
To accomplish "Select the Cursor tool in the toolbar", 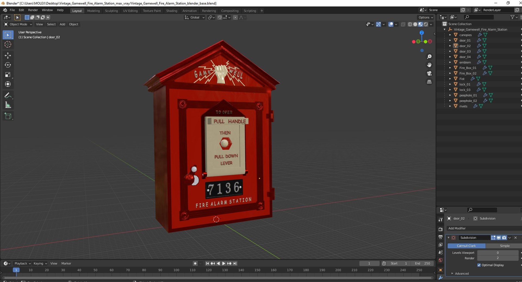I will click(x=8, y=45).
